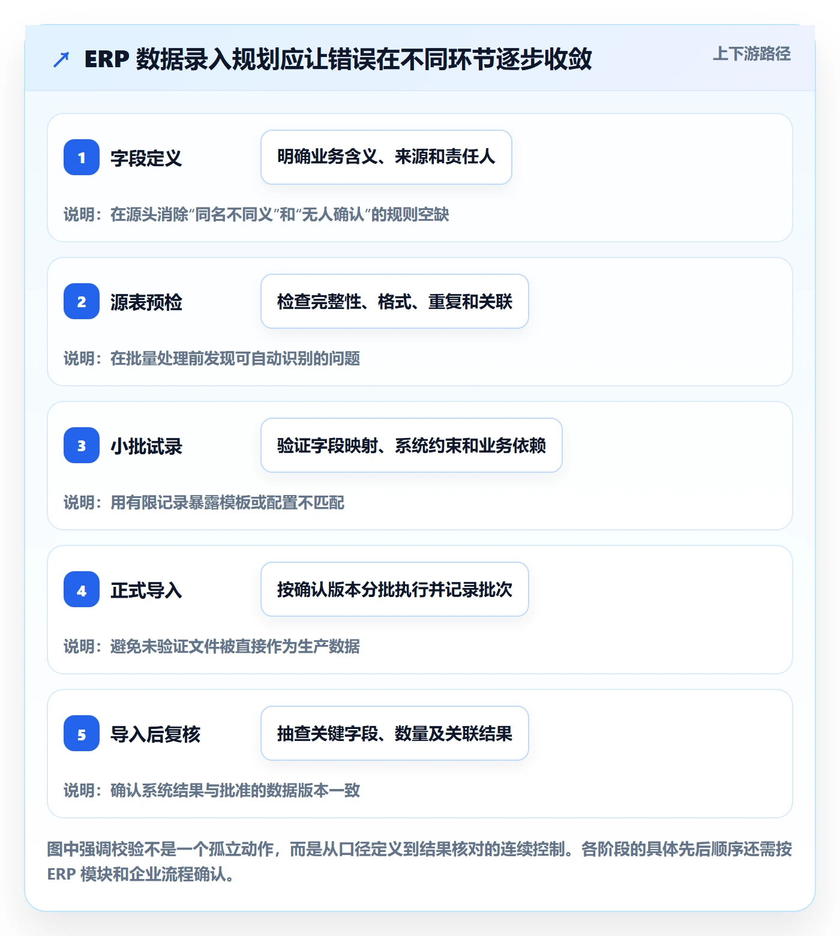Click the step number 2 badge

point(82,301)
